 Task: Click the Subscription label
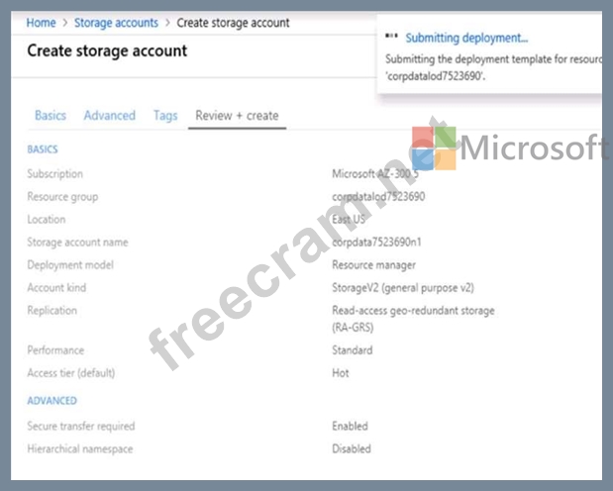click(x=54, y=174)
